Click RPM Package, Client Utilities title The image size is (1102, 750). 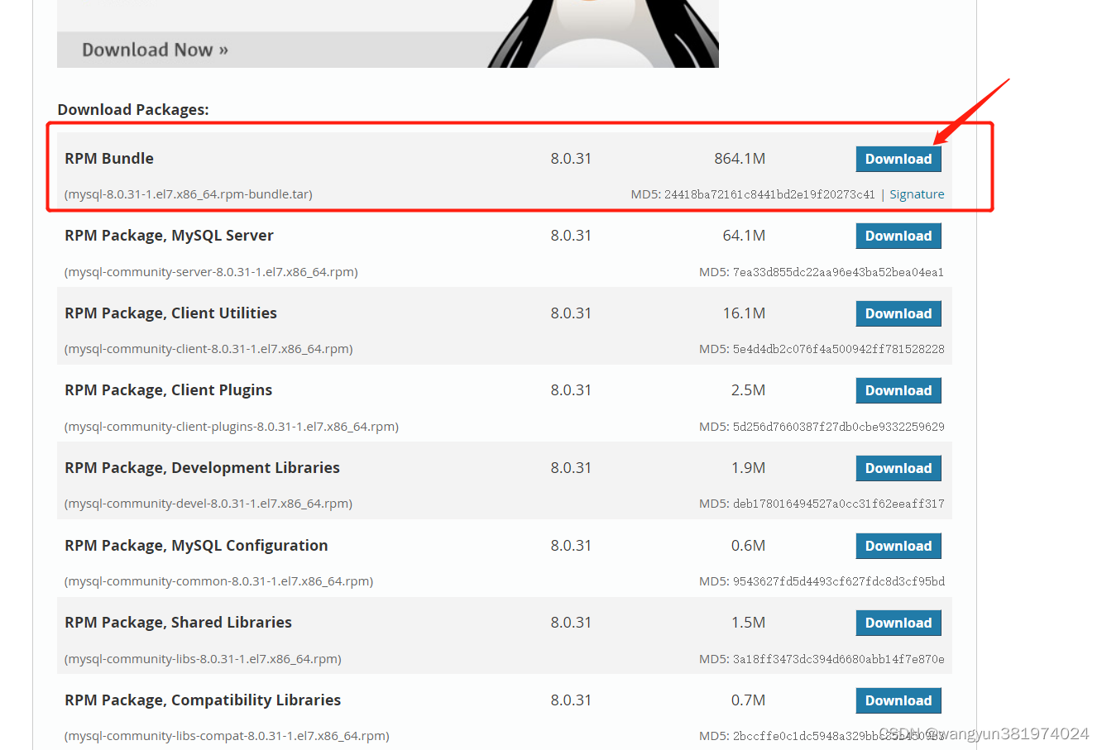170,313
